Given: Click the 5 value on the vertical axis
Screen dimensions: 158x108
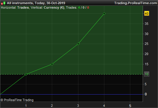Looking at the screenshot, I should (x=146, y=84).
